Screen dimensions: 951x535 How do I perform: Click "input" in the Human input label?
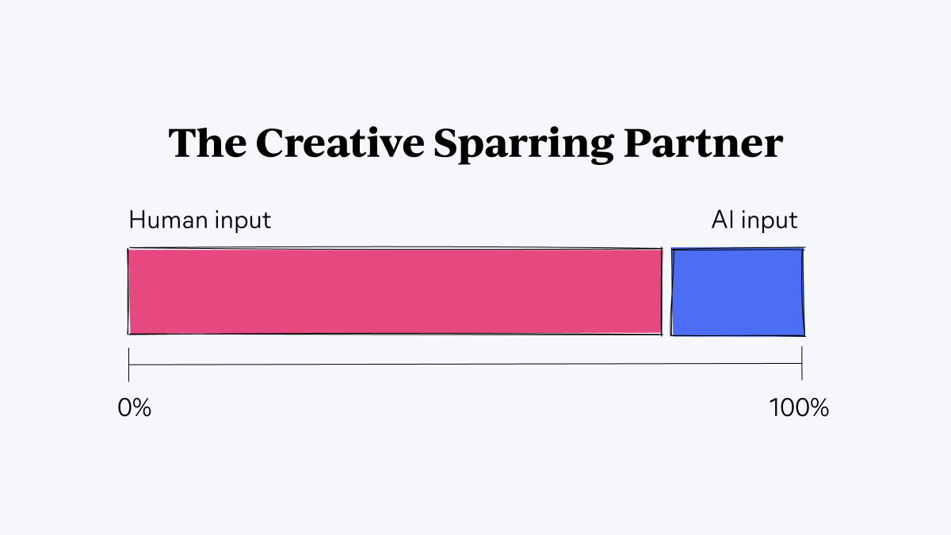click(243, 220)
